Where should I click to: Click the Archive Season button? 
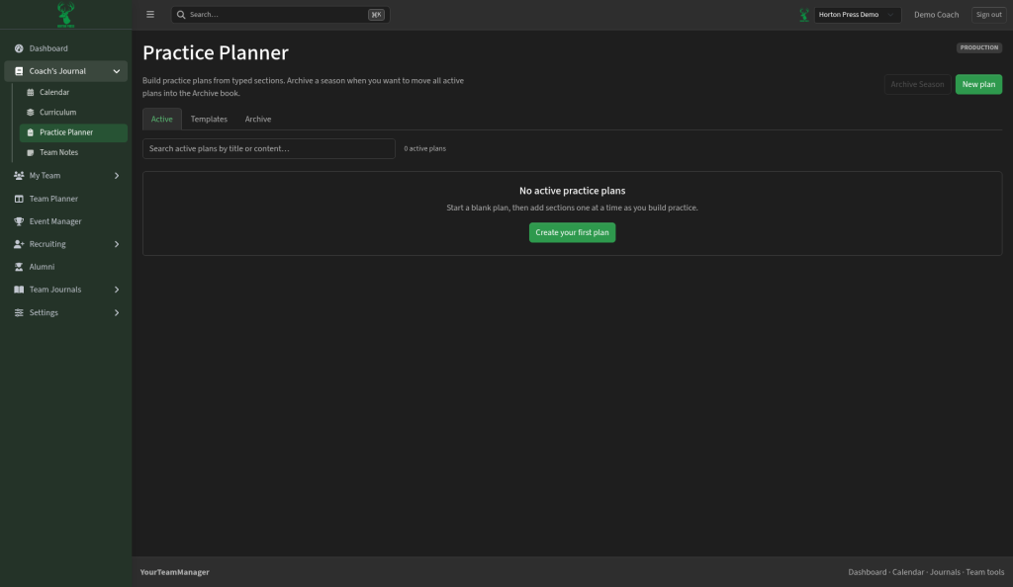[917, 84]
